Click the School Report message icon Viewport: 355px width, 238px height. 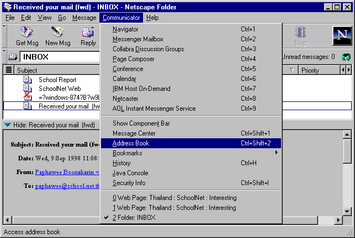tap(28, 79)
